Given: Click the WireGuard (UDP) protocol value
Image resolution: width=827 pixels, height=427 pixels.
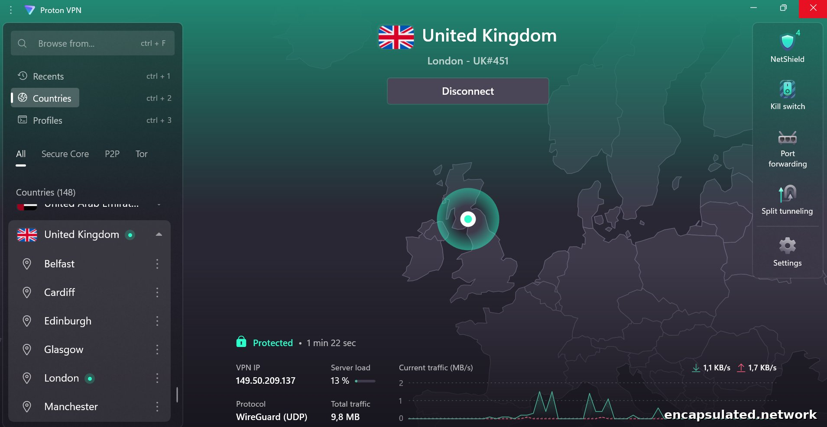Looking at the screenshot, I should click(272, 417).
